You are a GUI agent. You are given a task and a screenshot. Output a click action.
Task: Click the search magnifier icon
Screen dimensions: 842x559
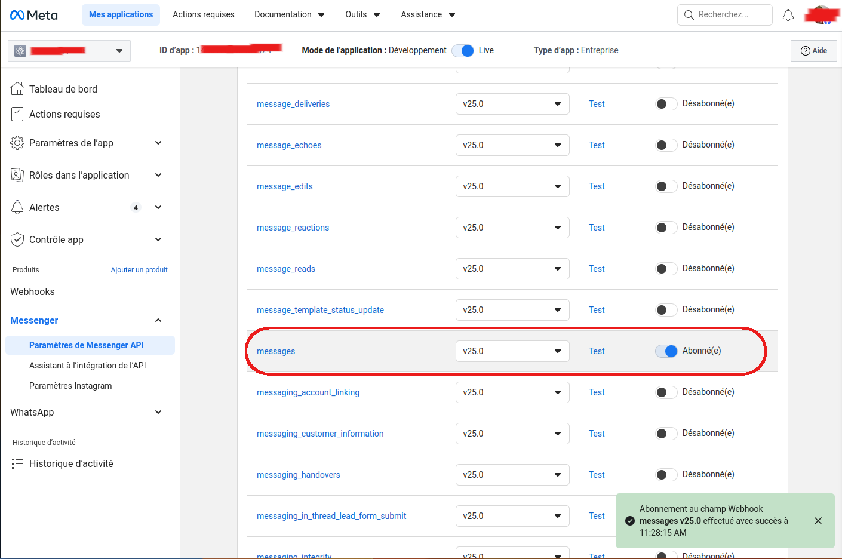(689, 15)
